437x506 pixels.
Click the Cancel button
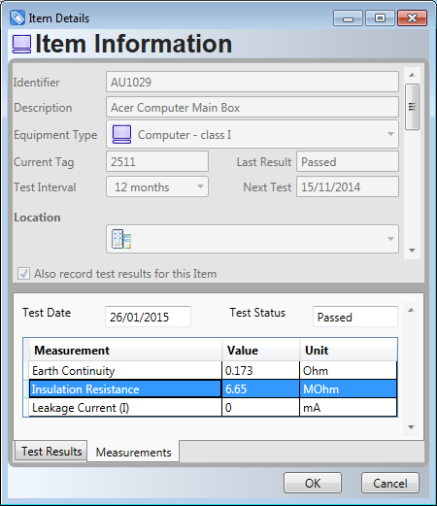tap(390, 483)
